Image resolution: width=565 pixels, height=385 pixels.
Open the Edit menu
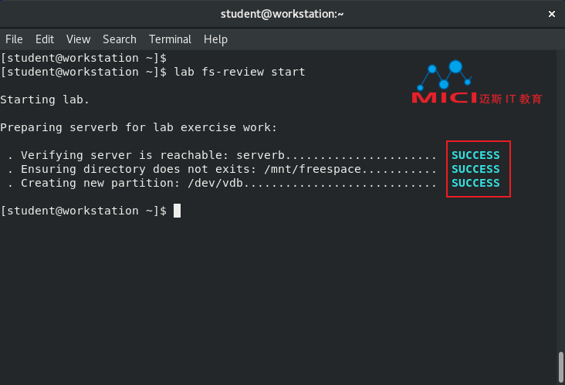tap(45, 39)
